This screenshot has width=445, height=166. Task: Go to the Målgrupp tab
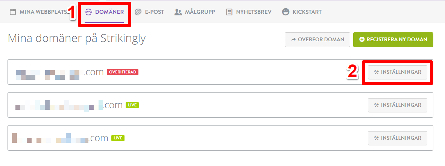(x=199, y=12)
